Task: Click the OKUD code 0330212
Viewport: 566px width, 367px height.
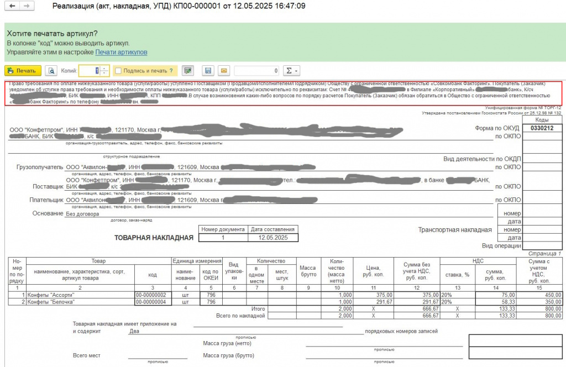Action: (x=542, y=128)
